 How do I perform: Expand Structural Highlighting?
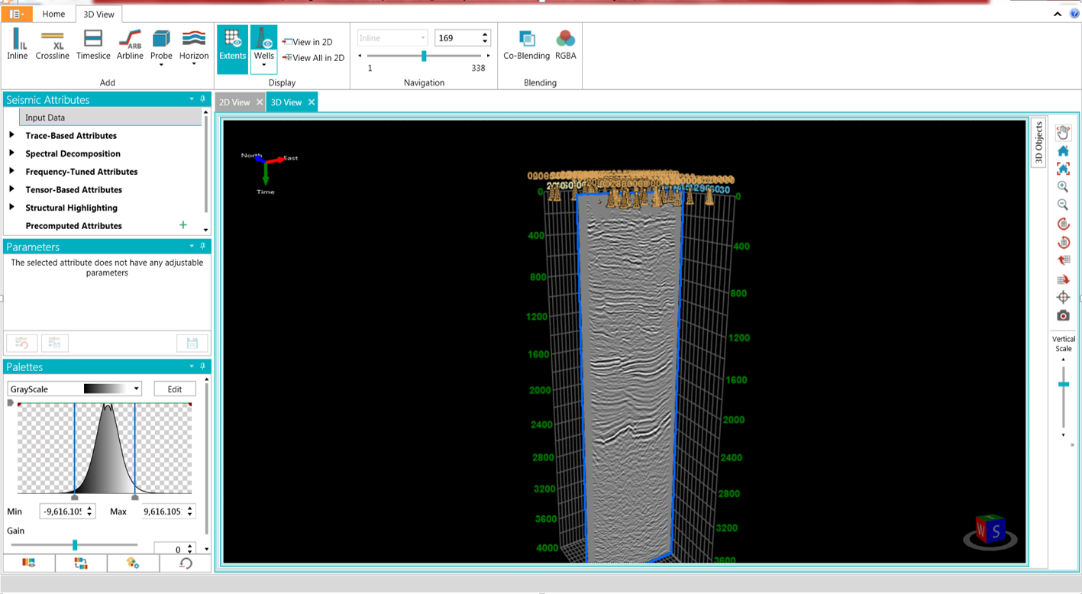[x=11, y=207]
